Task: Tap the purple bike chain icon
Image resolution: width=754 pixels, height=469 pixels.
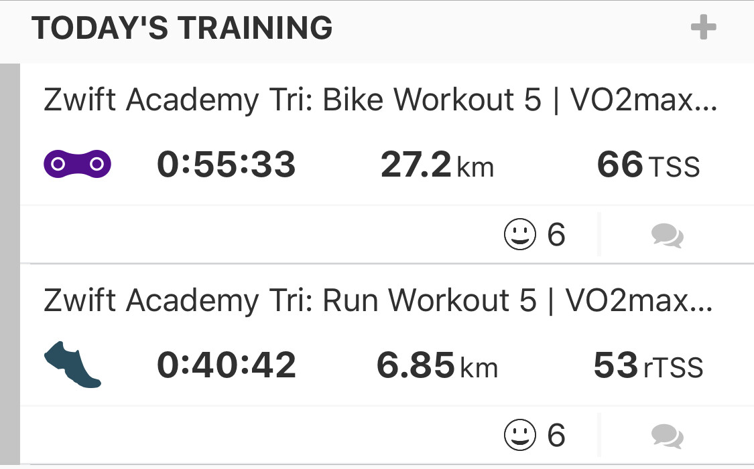Action: pyautogui.click(x=77, y=165)
